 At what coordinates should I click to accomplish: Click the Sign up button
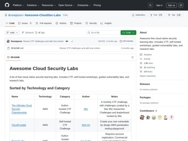171,5
